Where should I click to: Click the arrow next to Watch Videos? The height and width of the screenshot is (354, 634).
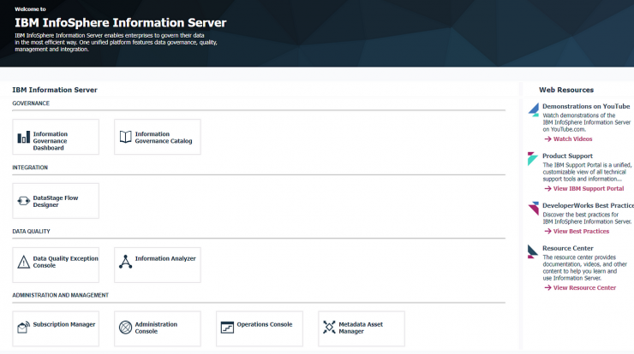(547, 139)
